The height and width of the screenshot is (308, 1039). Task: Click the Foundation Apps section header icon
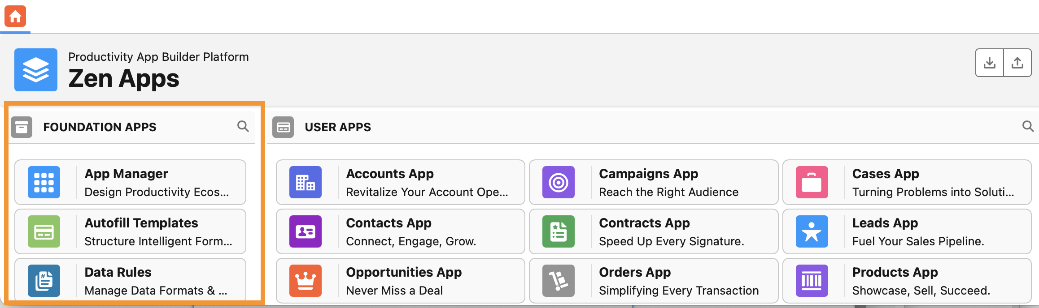22,127
